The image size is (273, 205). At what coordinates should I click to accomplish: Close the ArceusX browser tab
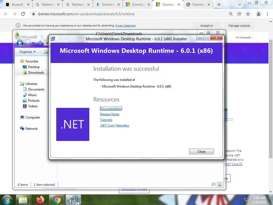click(x=28, y=5)
